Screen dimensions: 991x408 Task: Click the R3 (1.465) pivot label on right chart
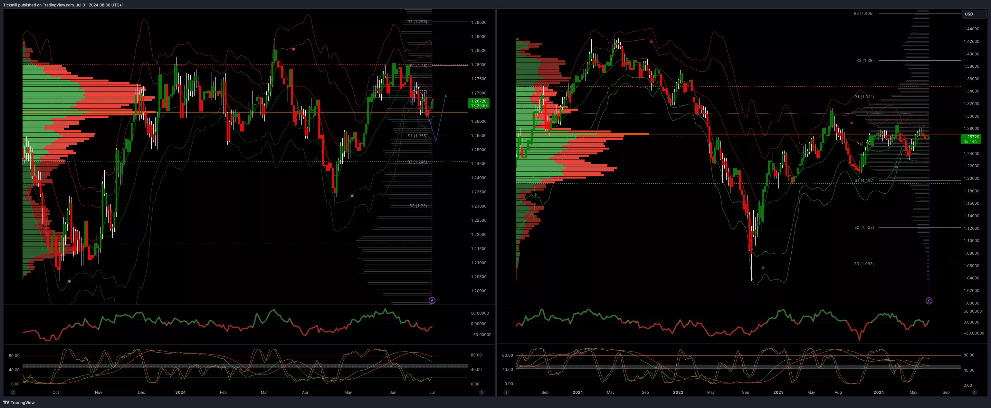(863, 14)
